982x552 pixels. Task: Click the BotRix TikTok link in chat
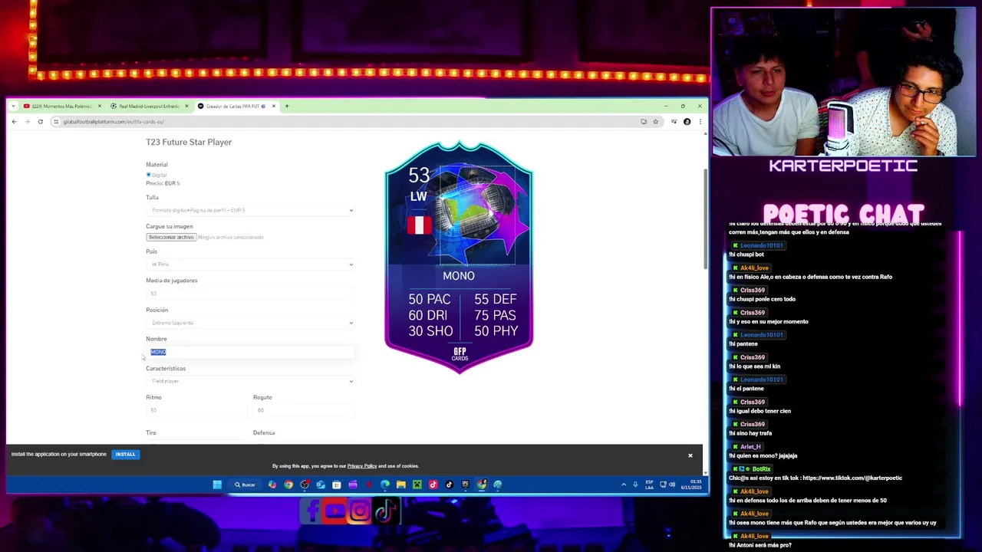click(852, 478)
